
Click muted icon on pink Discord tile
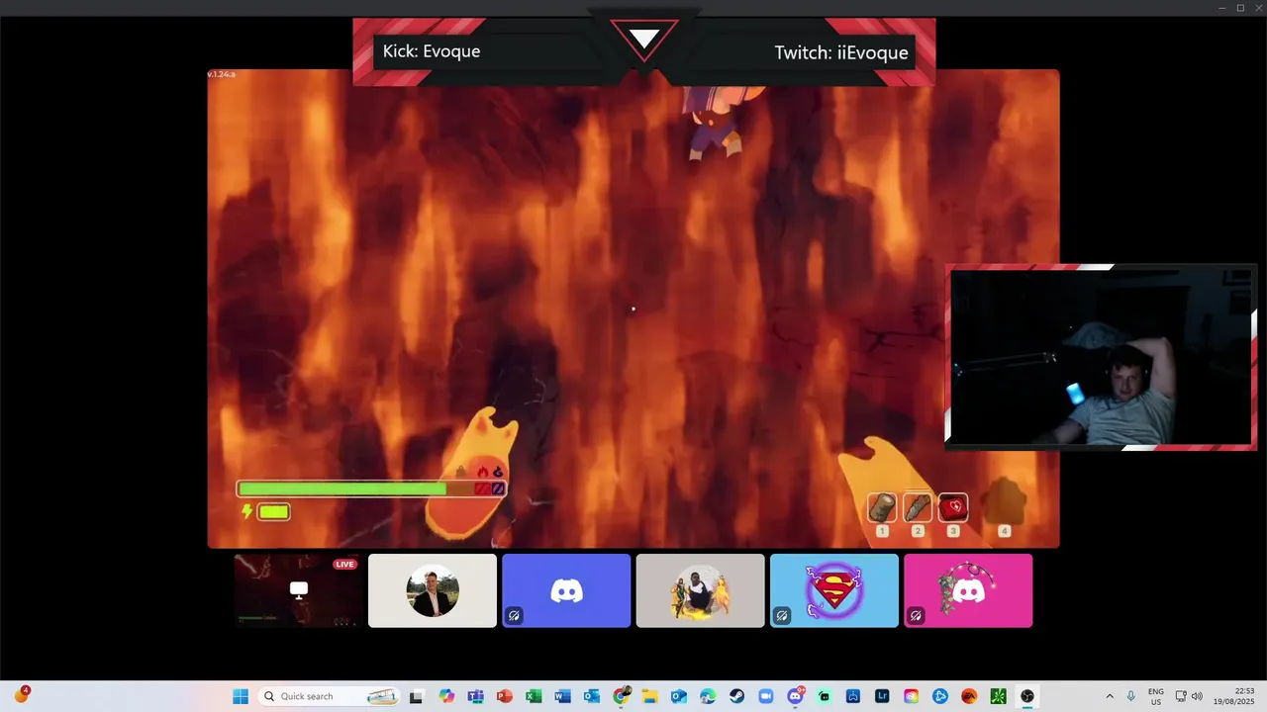pos(916,615)
